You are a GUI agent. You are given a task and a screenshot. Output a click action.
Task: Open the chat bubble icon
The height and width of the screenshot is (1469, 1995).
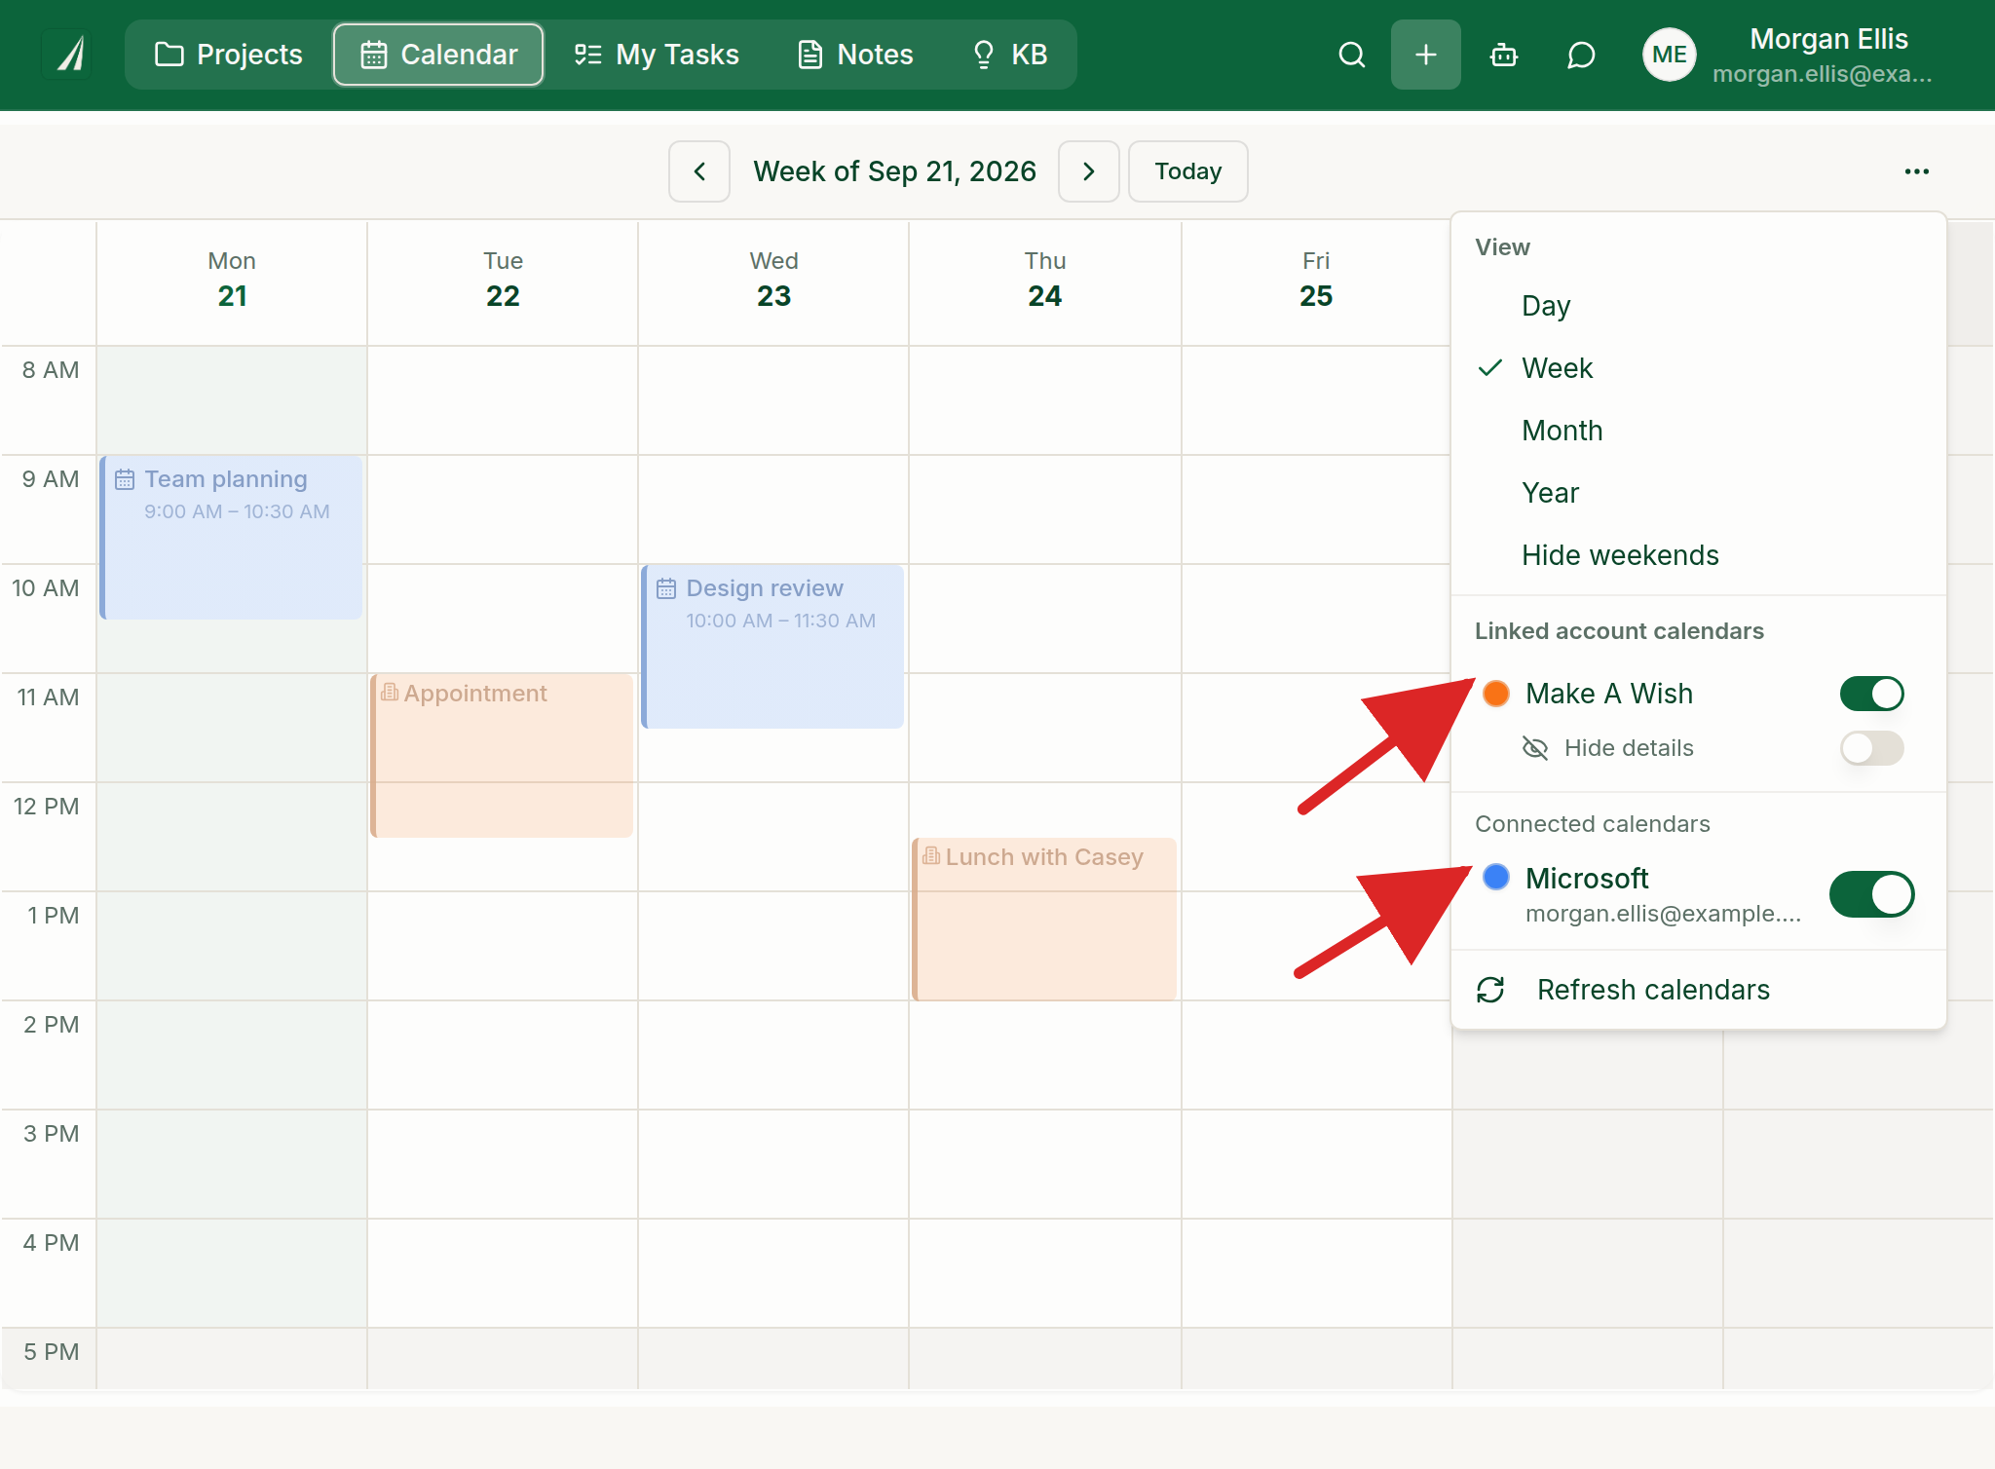1581,55
